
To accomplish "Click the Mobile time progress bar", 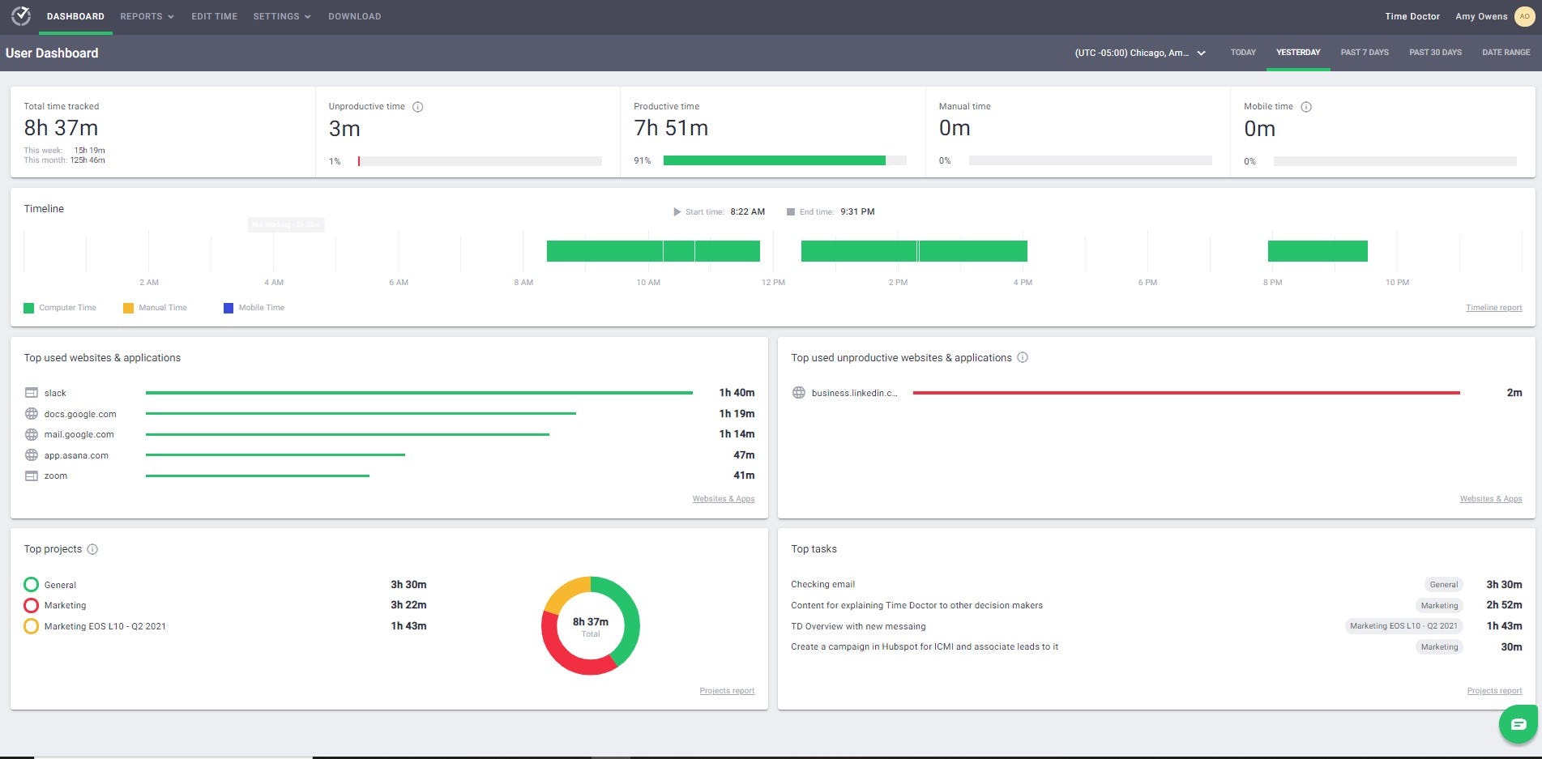I will tap(1395, 161).
